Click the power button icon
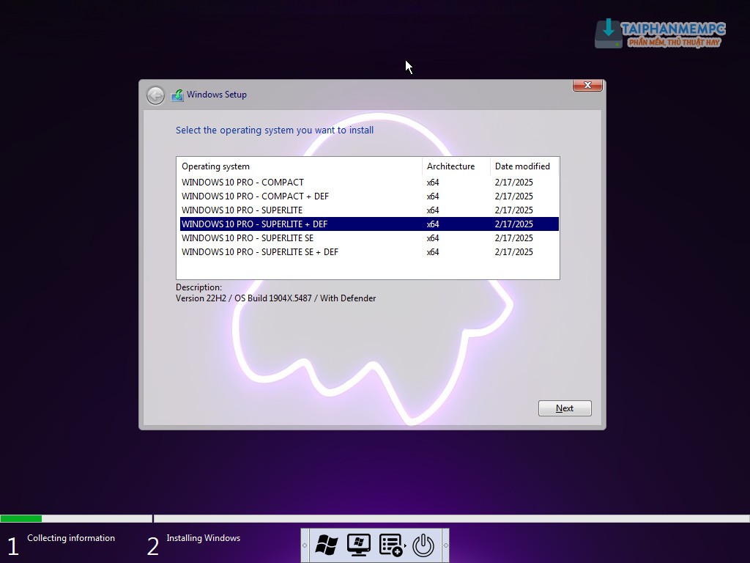750x563 pixels. (x=423, y=545)
